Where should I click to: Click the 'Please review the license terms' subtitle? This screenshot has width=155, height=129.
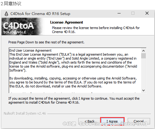point(96,30)
